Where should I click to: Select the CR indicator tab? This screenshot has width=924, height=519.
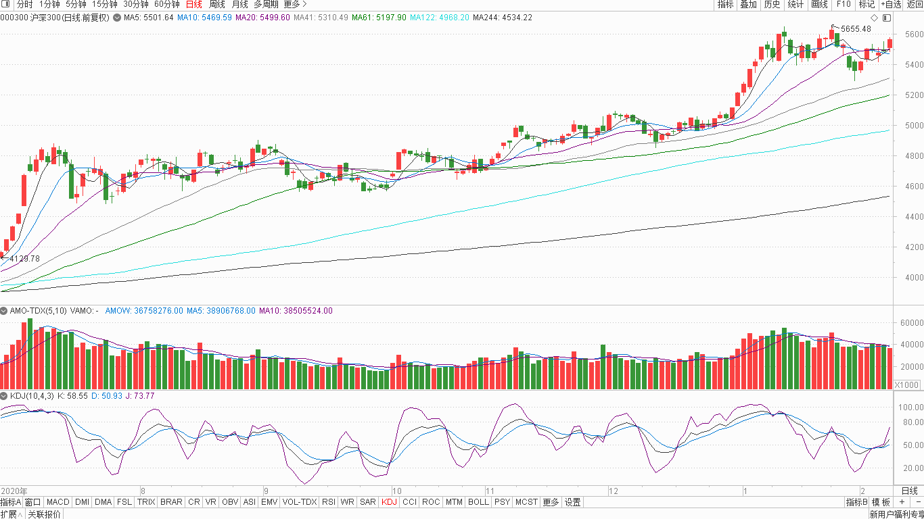(193, 502)
